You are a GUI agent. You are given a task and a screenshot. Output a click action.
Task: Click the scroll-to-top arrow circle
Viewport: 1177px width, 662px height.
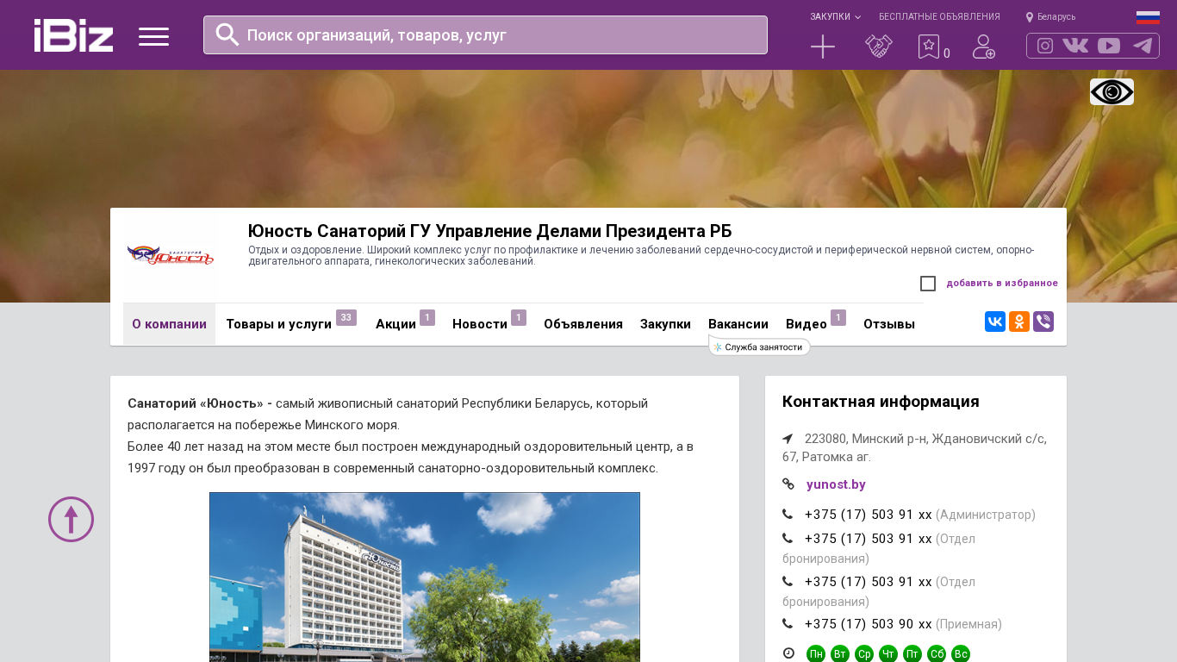click(x=71, y=519)
